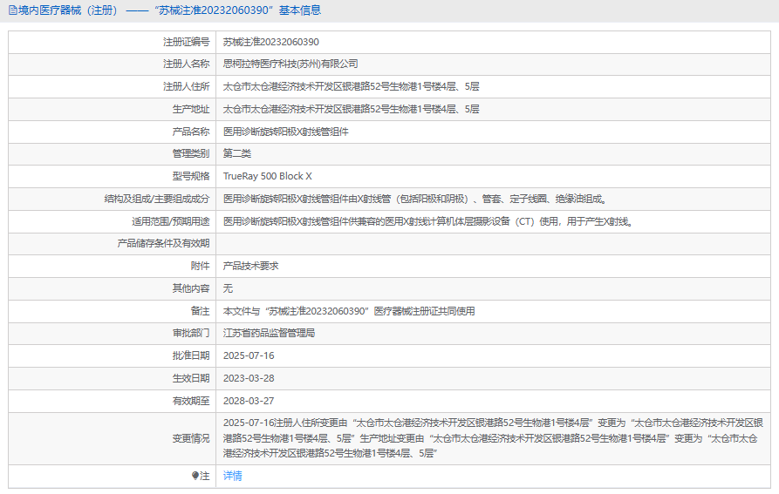Click the 适用范围/预期用途 label
This screenshot has height=494, width=779.
tap(170, 221)
